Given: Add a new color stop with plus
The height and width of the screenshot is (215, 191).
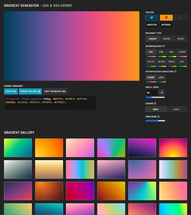Looking at the screenshot, I should tap(181, 18).
